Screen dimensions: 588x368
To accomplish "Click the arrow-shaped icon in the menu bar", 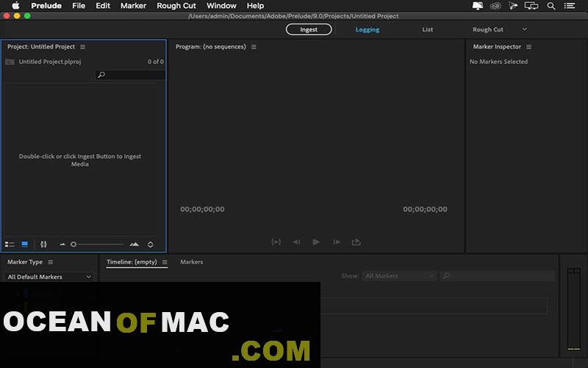I will [512, 6].
